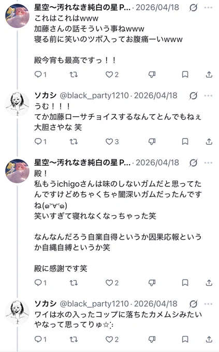Image resolution: width=219 pixels, height=352 pixels.
Task: Reply to the 殿に感謝です笑 post
Action: coord(40,283)
